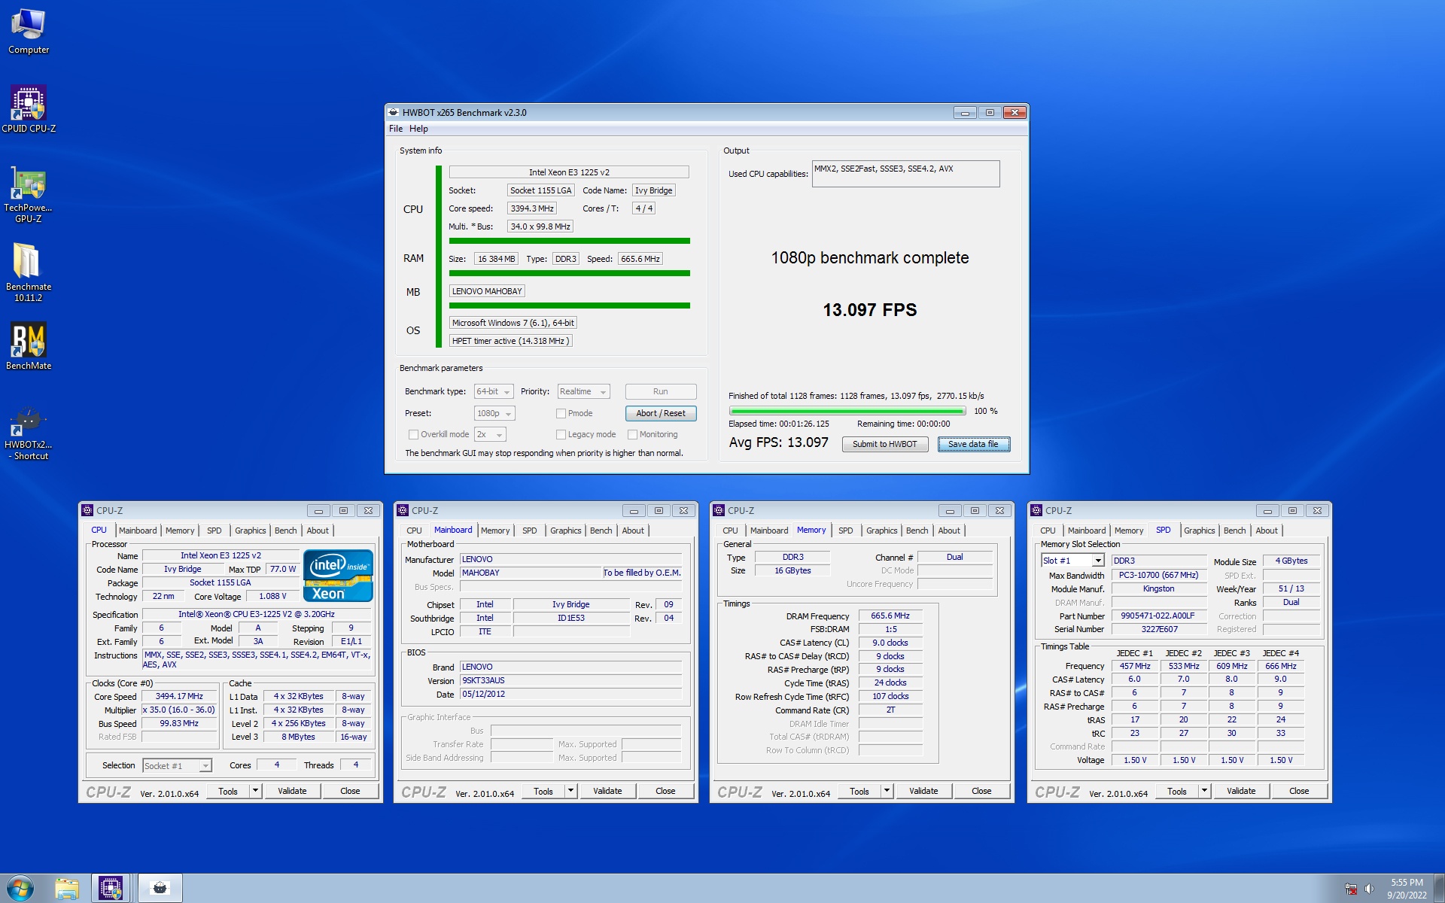1445x903 pixels.
Task: Click Submit to HWBOT button
Action: [884, 444]
